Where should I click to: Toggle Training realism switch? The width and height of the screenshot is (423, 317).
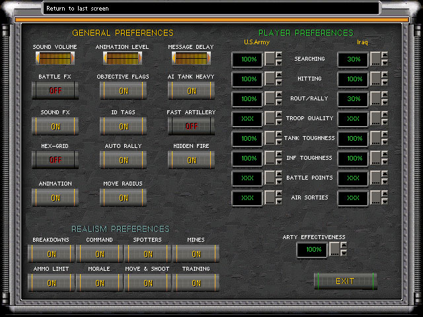tap(196, 283)
